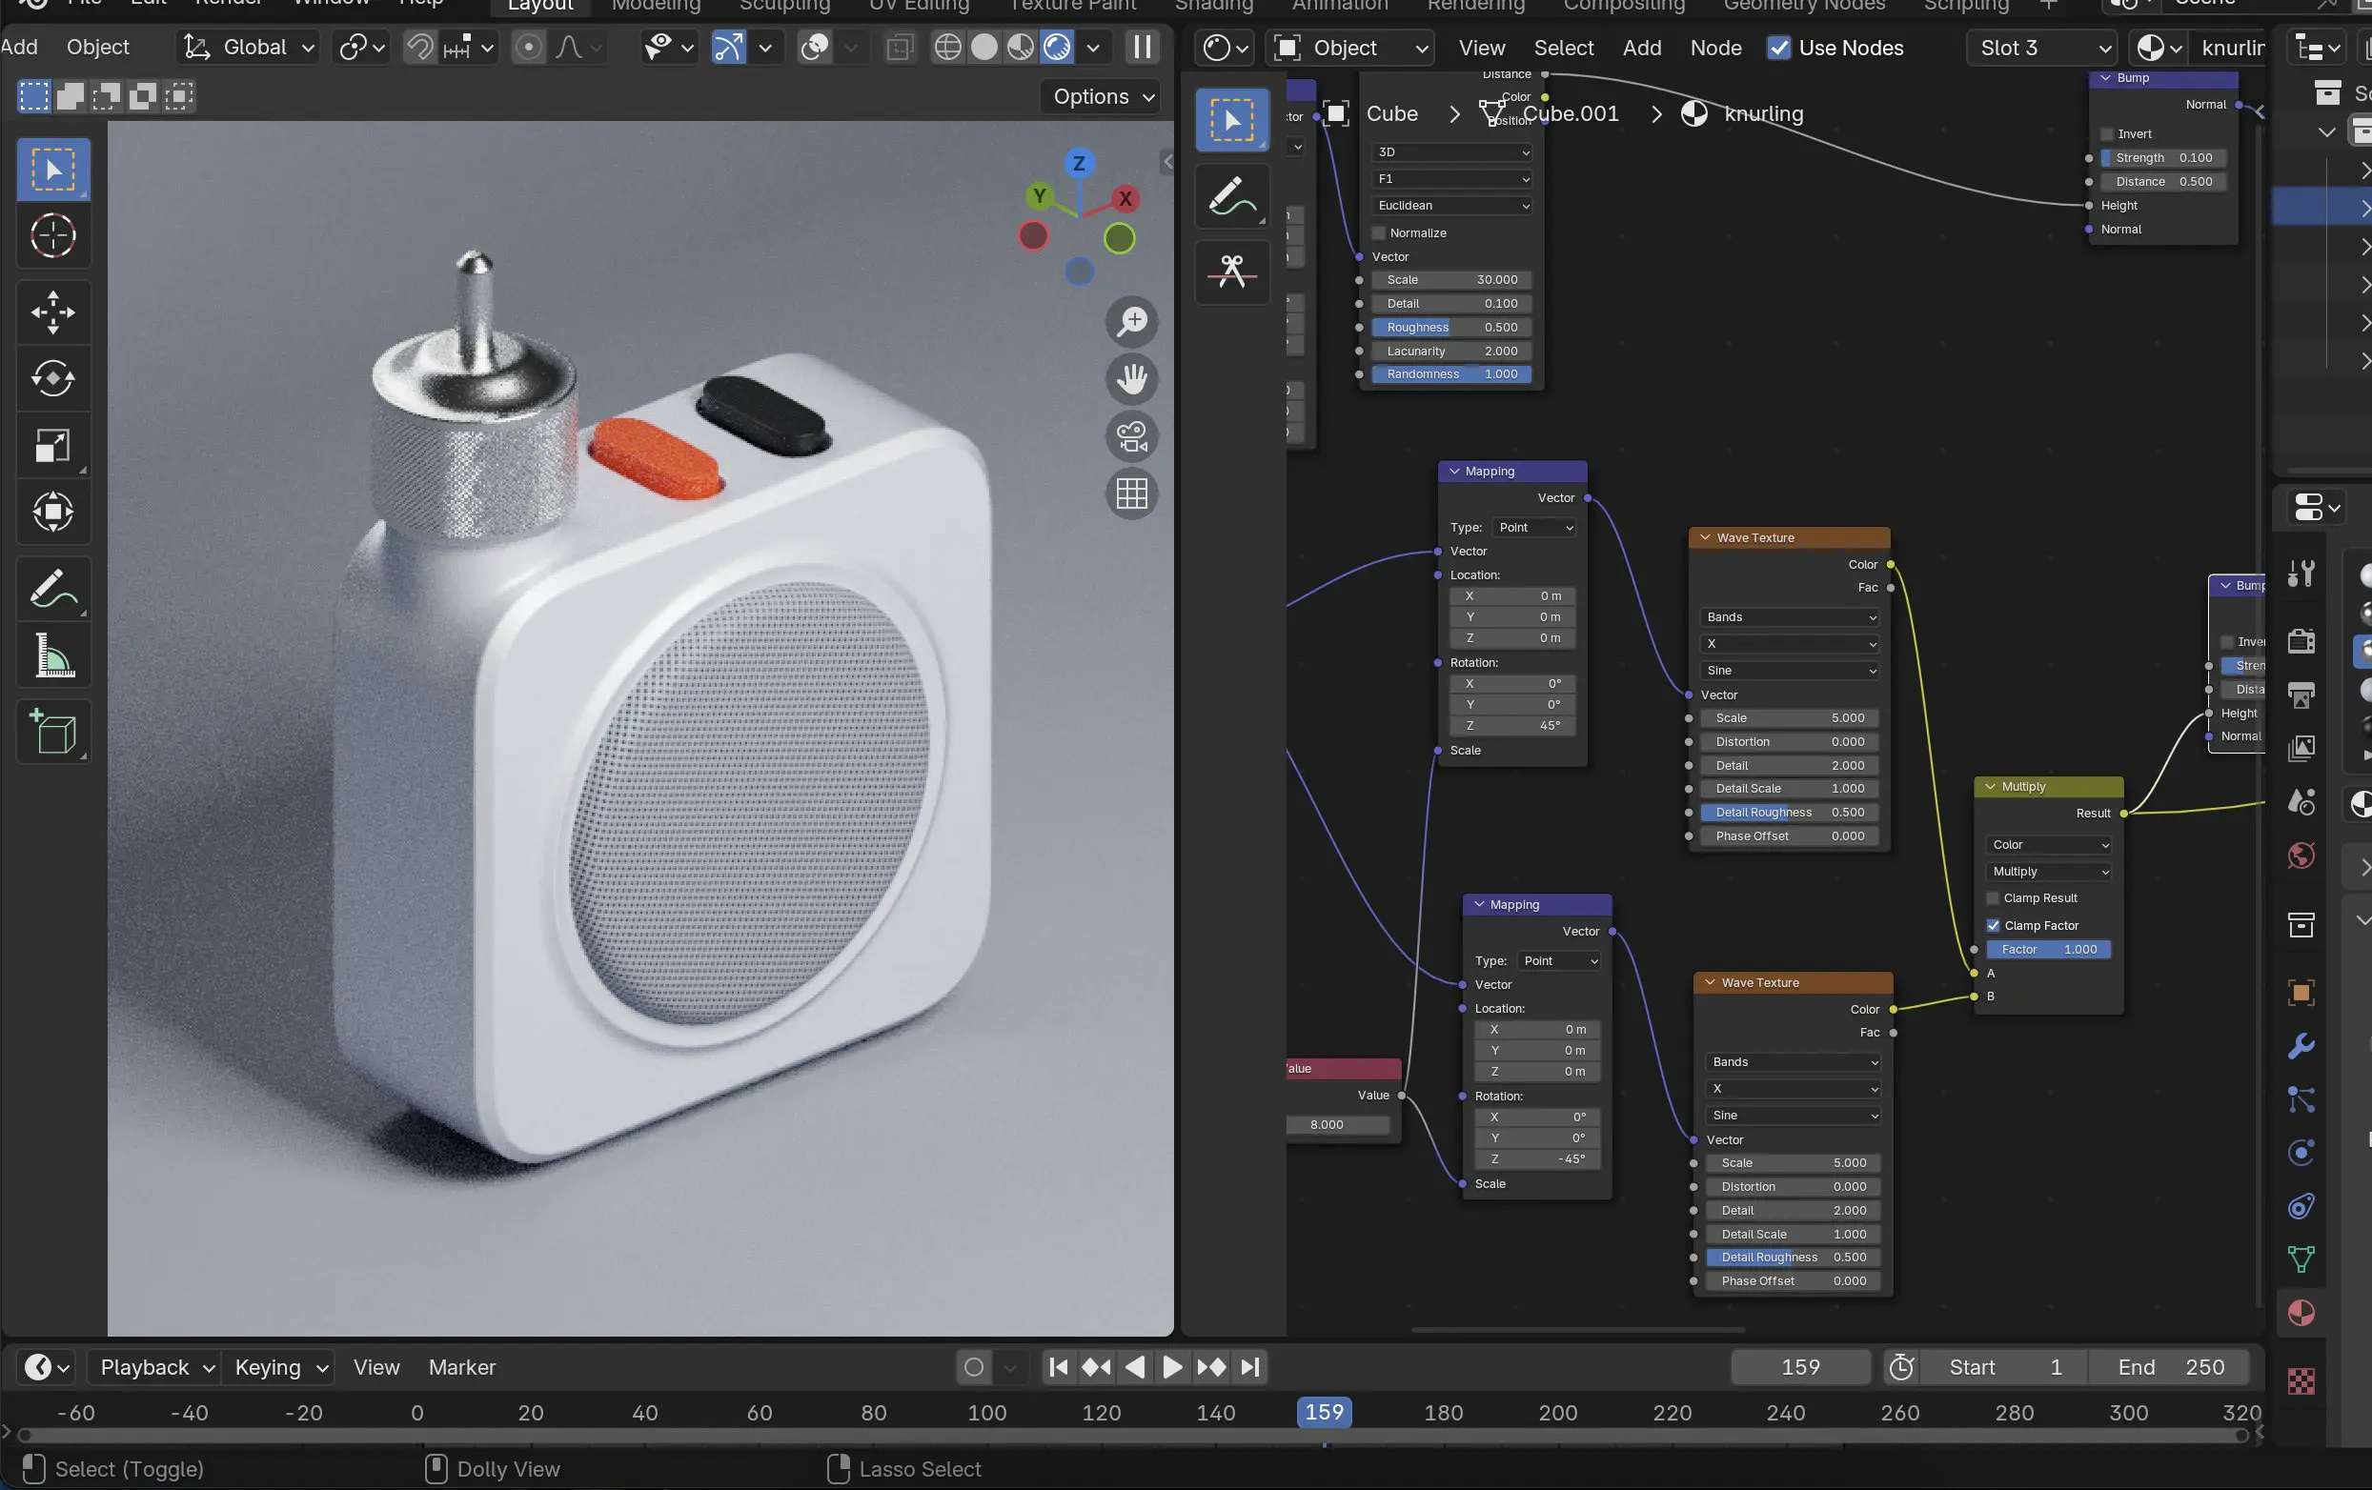Click upper Mapping Rotation Z 45° field

tap(1512, 726)
